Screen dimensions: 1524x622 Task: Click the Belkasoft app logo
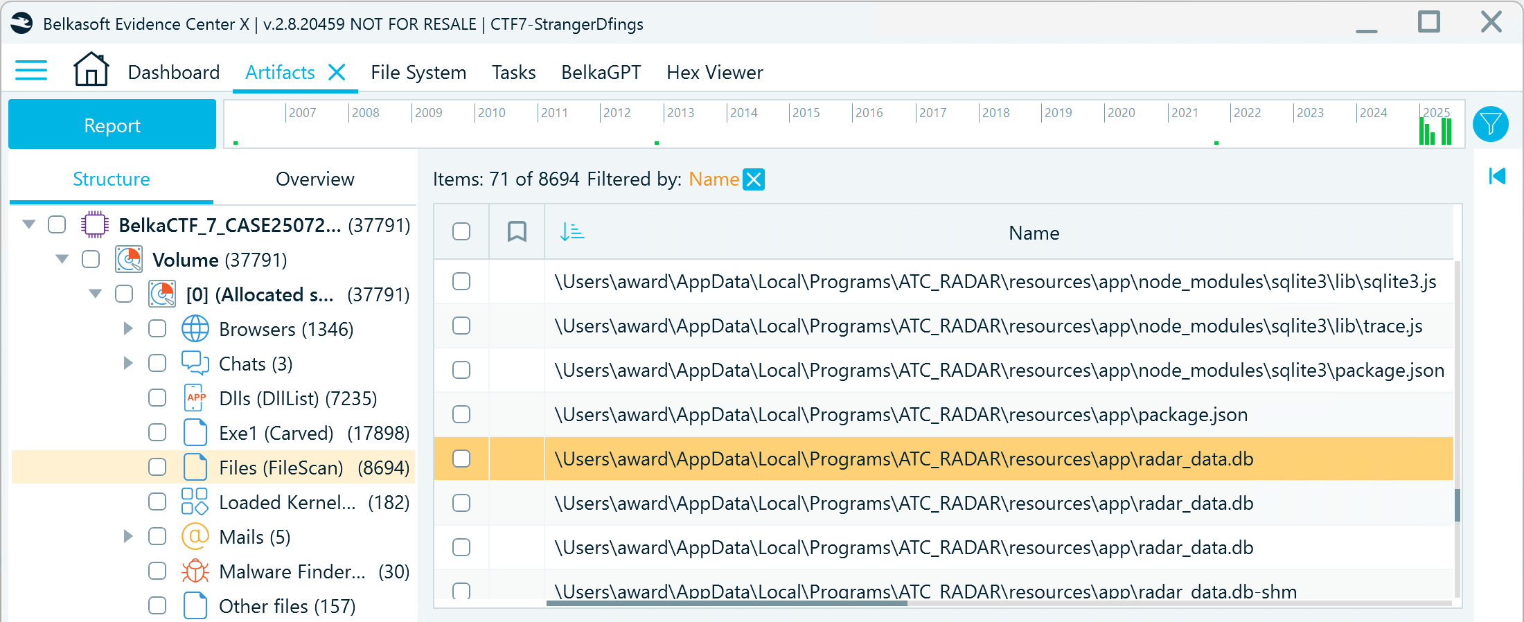pyautogui.click(x=21, y=24)
